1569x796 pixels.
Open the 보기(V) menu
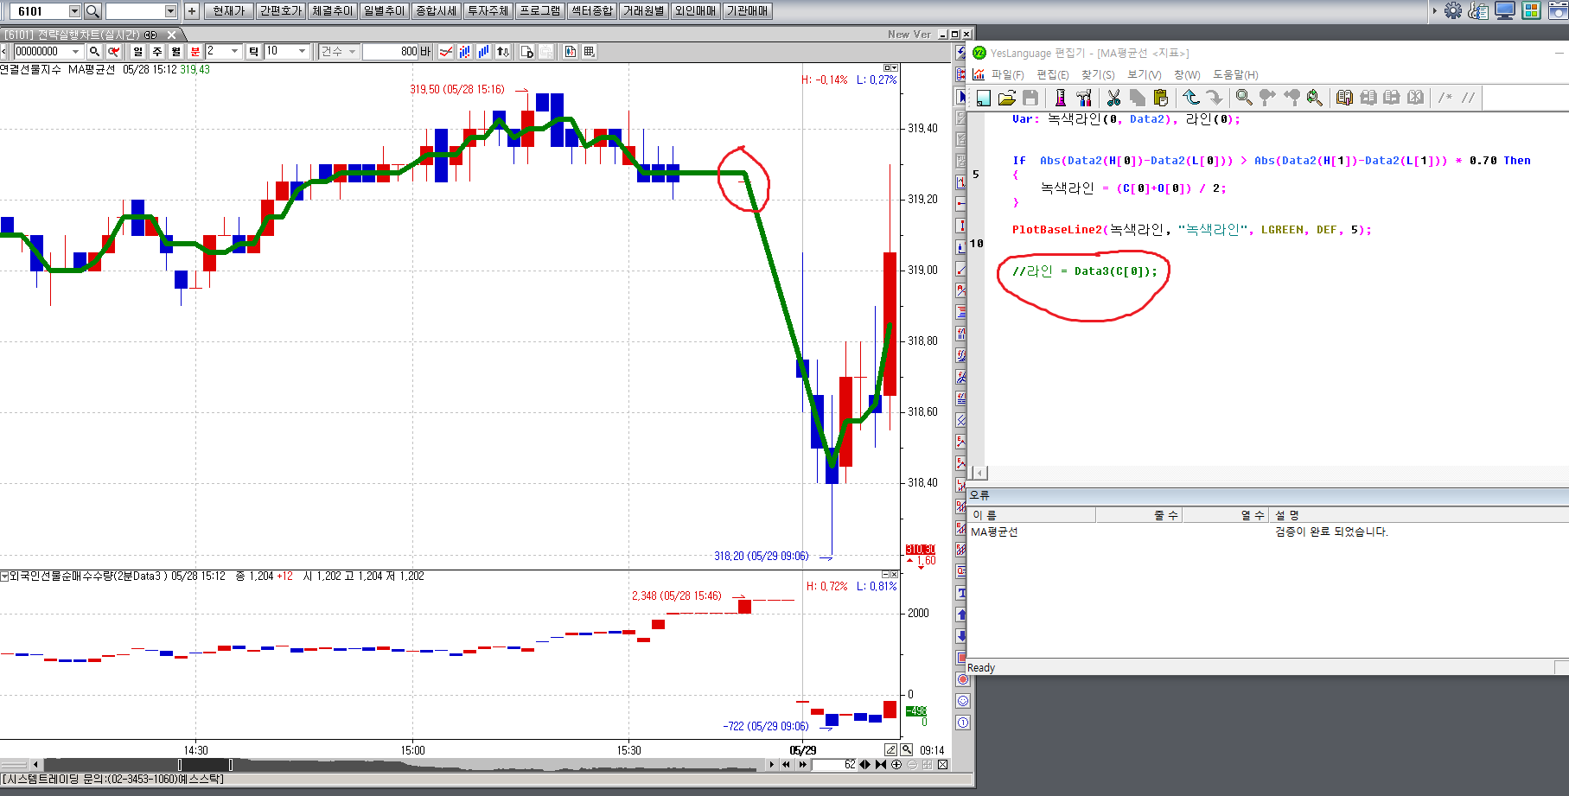(1144, 75)
